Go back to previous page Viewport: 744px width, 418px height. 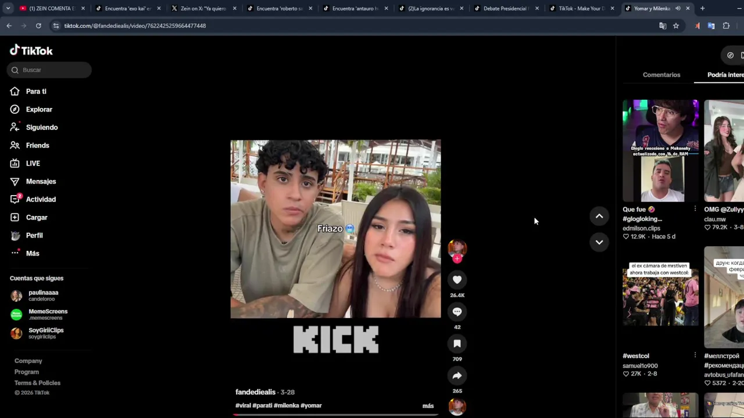pos(9,26)
